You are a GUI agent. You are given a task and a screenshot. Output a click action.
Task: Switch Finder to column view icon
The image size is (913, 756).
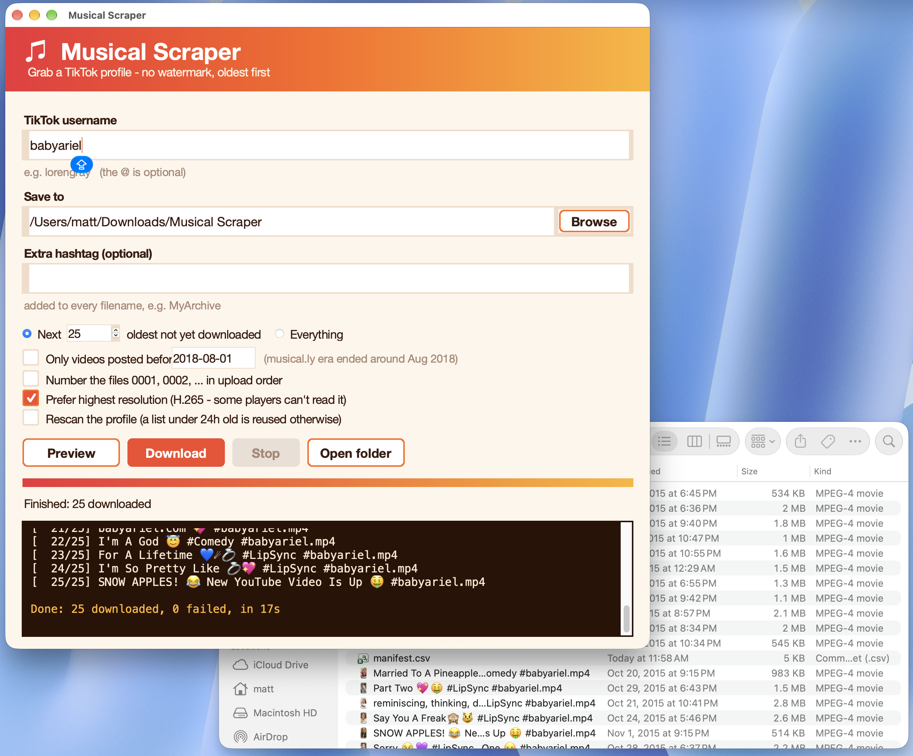tap(694, 441)
